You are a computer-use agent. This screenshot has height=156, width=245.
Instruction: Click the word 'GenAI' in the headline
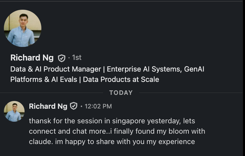tap(194, 69)
